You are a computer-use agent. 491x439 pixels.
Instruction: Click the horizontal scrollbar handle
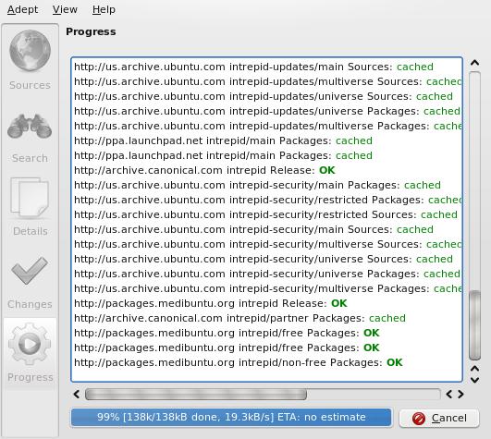point(196,395)
